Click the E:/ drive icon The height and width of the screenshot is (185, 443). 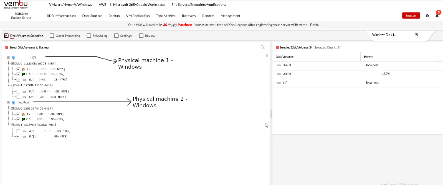pos(24,80)
